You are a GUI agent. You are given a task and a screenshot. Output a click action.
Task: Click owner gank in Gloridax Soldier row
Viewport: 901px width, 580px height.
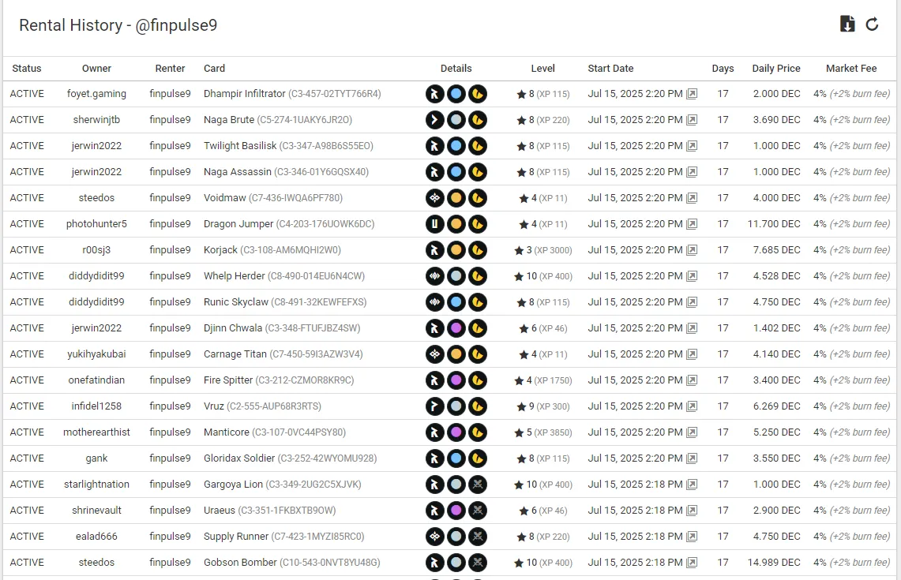click(96, 458)
